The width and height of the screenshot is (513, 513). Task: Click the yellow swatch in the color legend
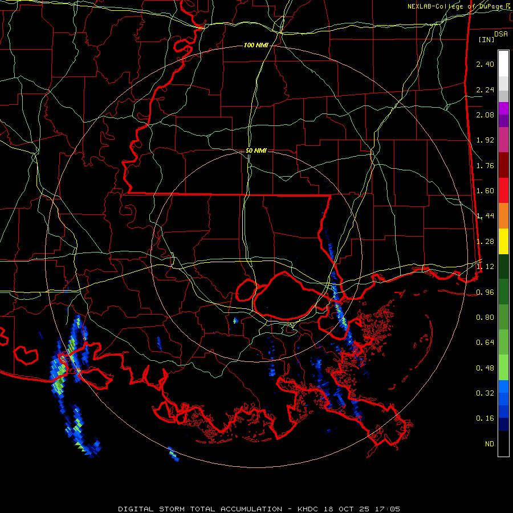click(x=503, y=241)
